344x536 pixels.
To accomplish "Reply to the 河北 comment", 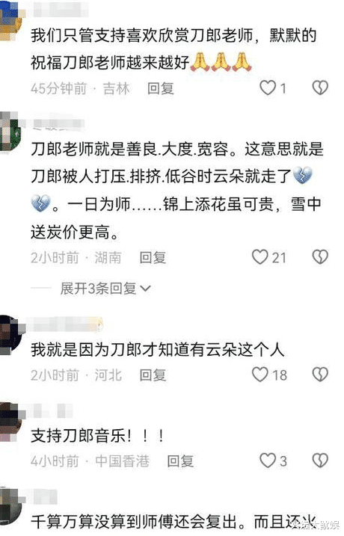I will click(x=153, y=375).
